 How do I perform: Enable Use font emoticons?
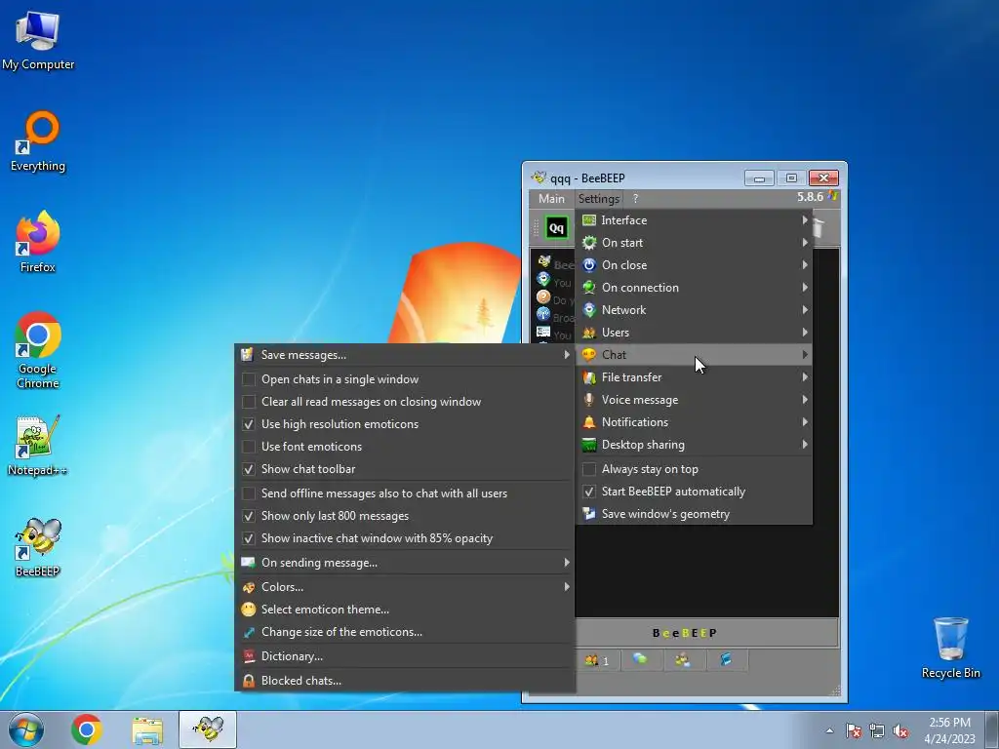(249, 447)
